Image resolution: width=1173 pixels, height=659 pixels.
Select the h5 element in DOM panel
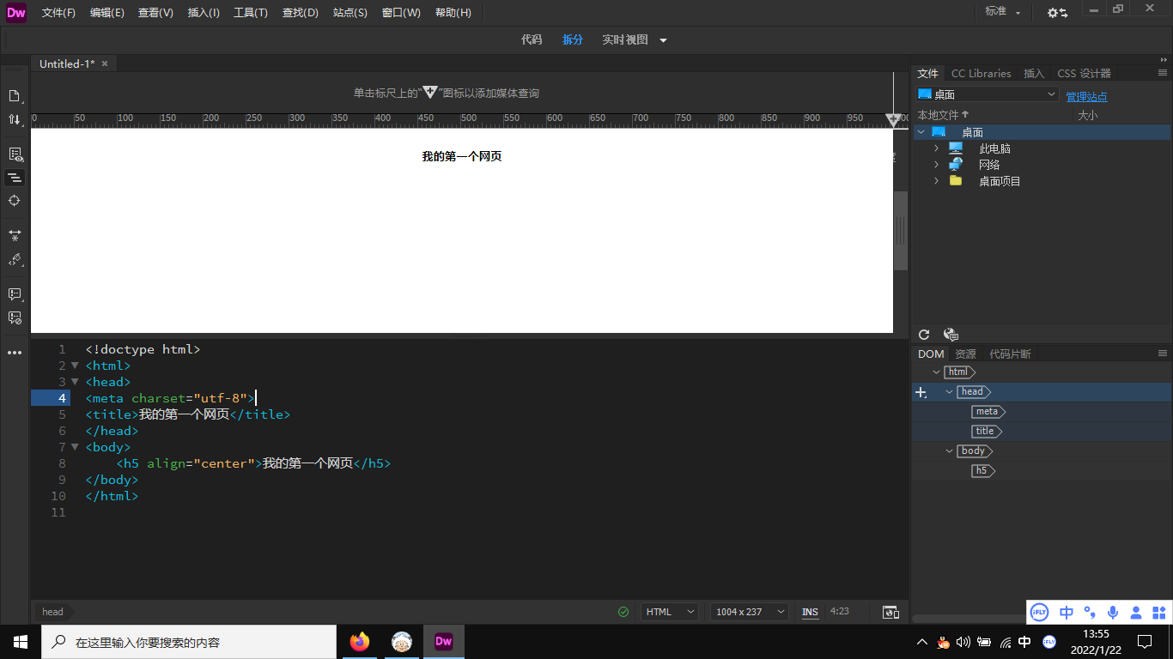tap(982, 471)
